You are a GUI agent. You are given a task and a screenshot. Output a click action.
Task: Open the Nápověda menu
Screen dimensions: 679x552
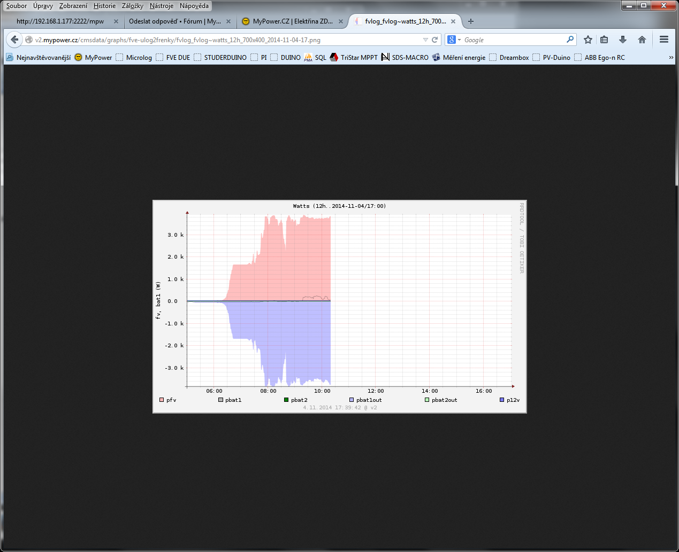(x=194, y=6)
